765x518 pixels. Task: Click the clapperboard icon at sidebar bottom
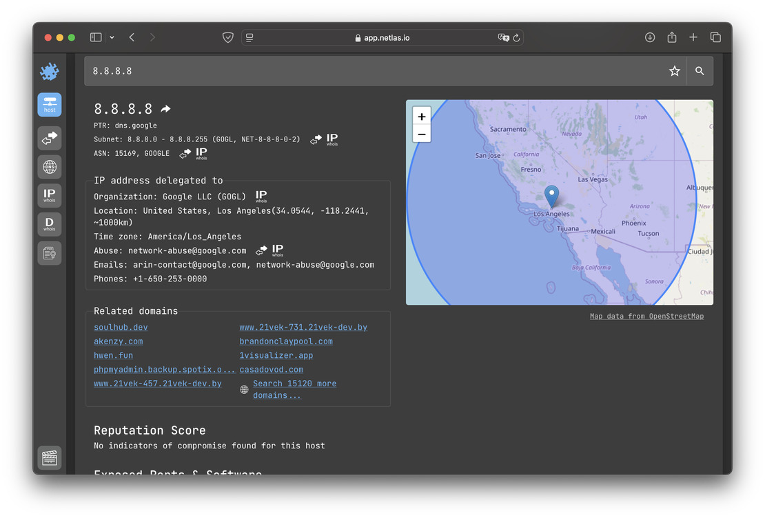[49, 457]
